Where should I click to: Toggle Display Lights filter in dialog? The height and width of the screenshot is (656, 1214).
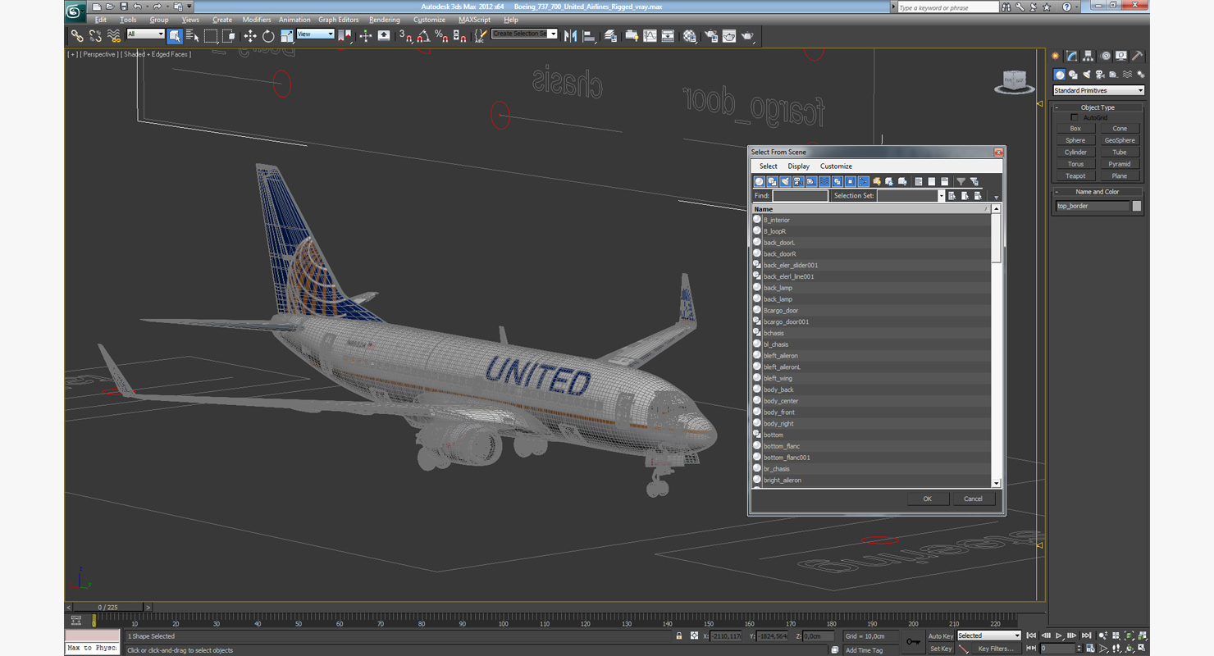pos(785,181)
